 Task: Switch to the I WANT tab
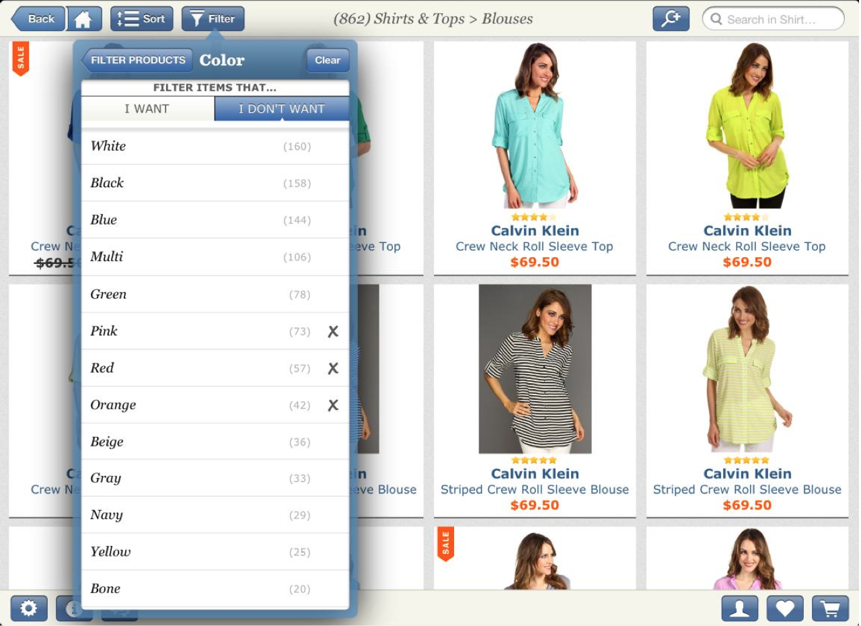148,108
